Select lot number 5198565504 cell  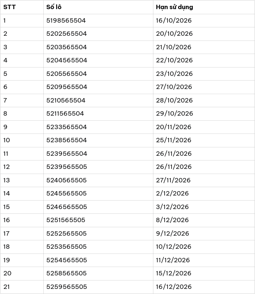66,20
